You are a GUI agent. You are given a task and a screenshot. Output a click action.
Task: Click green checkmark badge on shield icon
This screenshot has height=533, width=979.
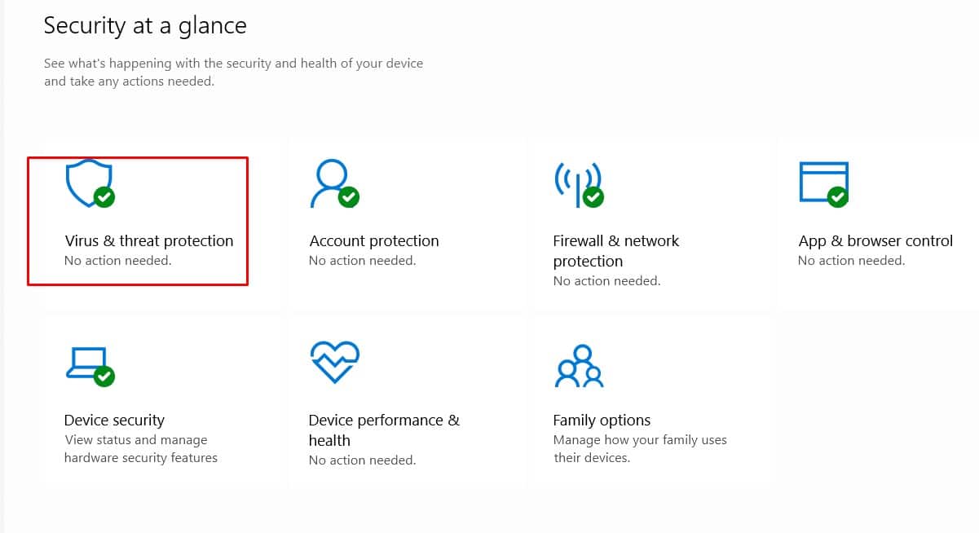coord(104,196)
